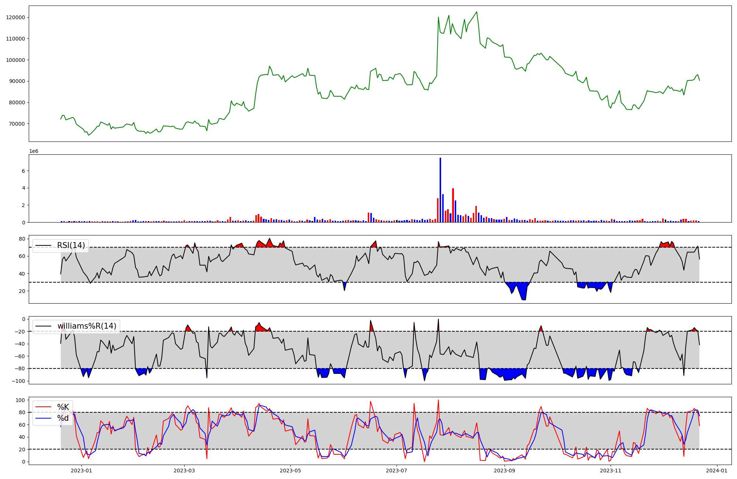Click the 70000 price axis label

17,124
